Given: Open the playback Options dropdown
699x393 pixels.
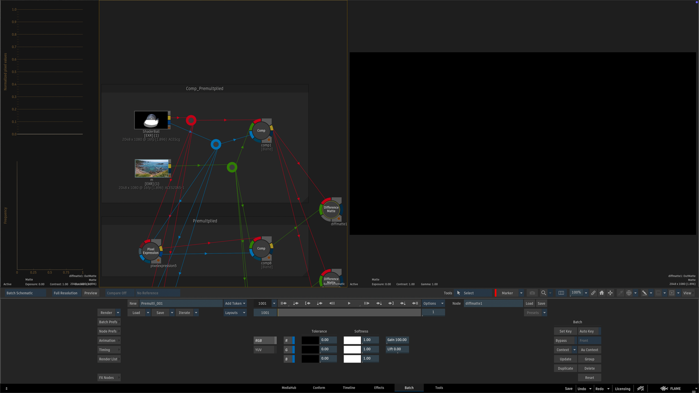Looking at the screenshot, I should click(x=433, y=303).
